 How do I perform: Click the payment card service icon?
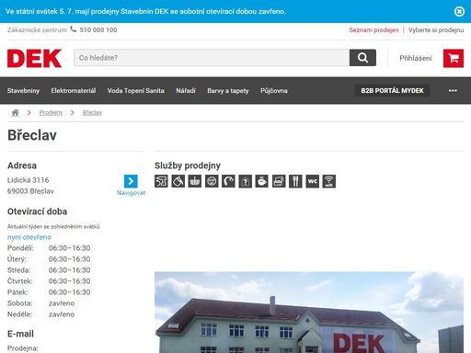pos(279,181)
